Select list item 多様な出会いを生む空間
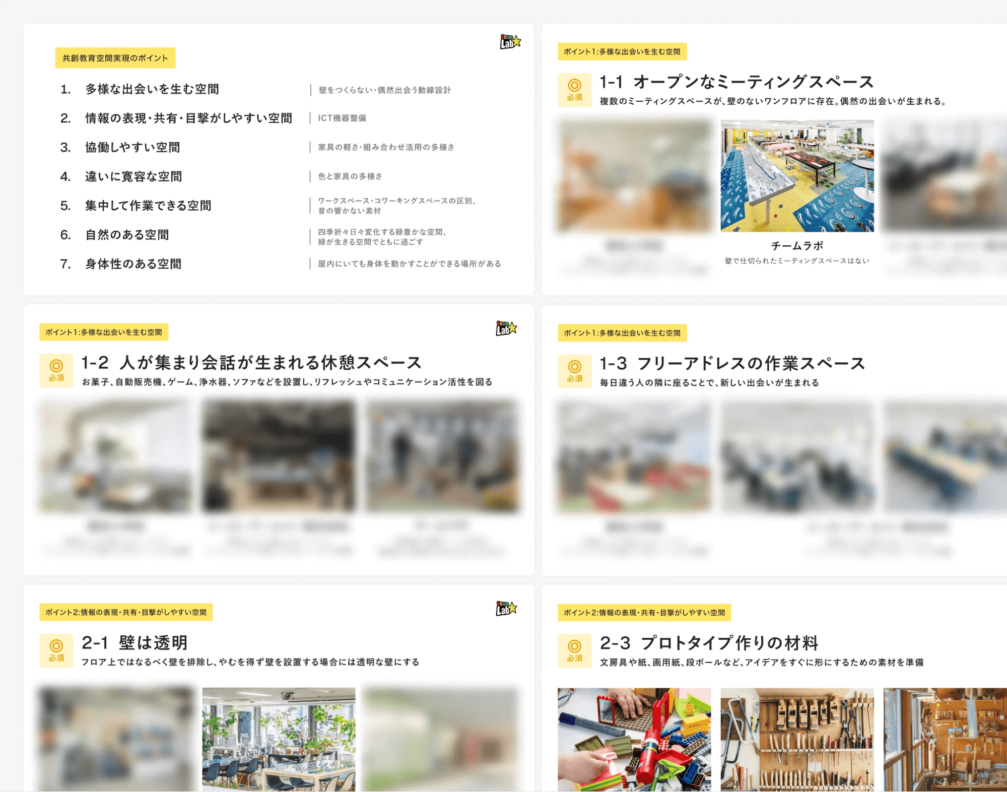 pos(152,89)
